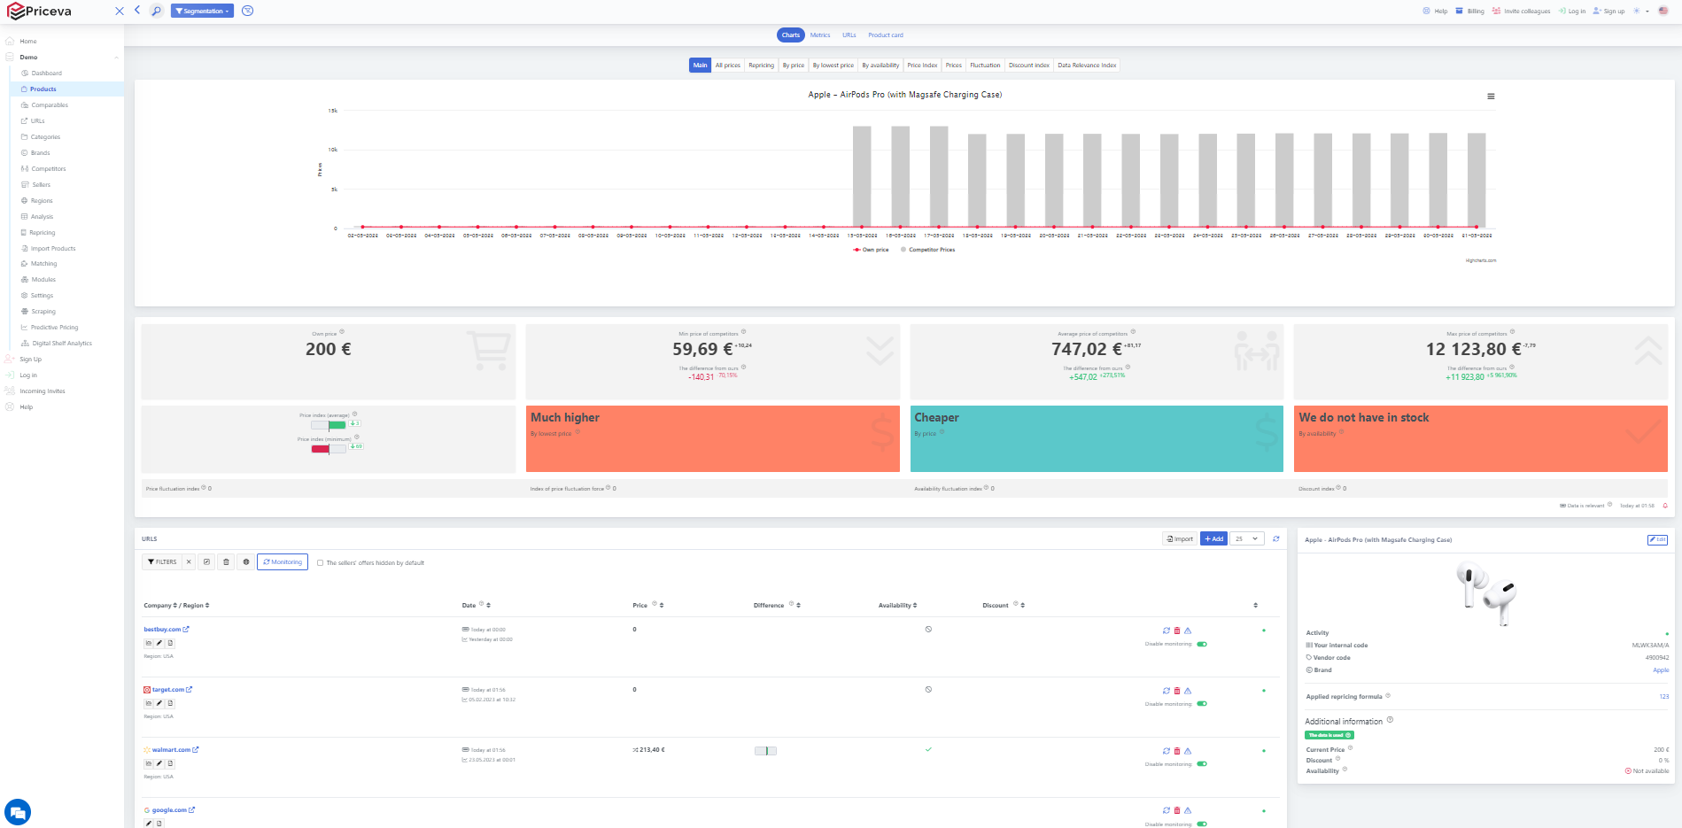Open the Scraping section in the sidebar
1682x828 pixels.
42,311
